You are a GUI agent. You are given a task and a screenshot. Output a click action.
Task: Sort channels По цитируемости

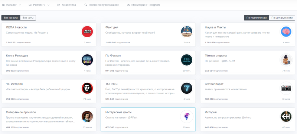282,18
